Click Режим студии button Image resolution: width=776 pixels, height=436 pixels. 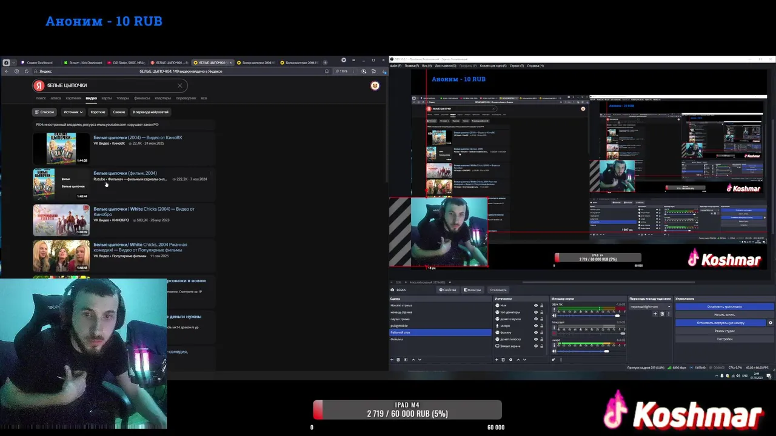[x=724, y=331]
